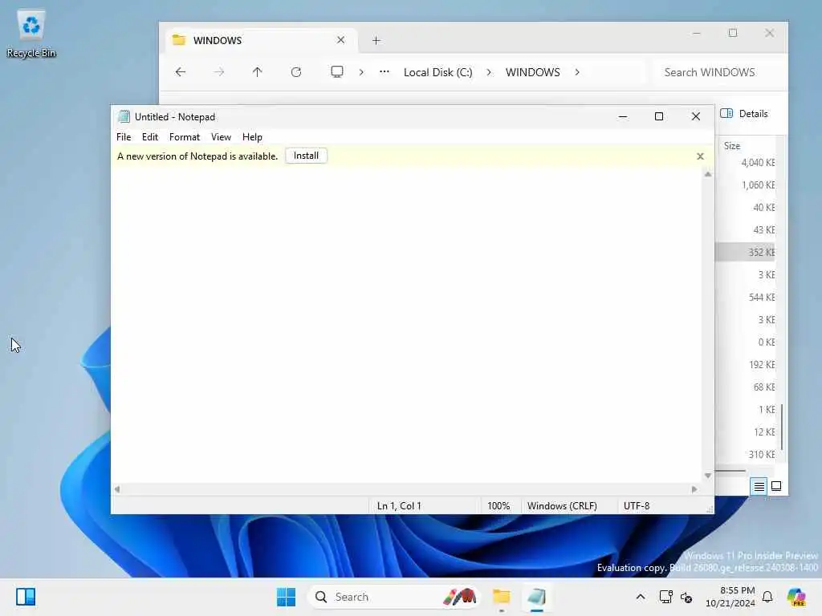Install the new Notepad version
Screen dimensions: 822x616
point(306,156)
